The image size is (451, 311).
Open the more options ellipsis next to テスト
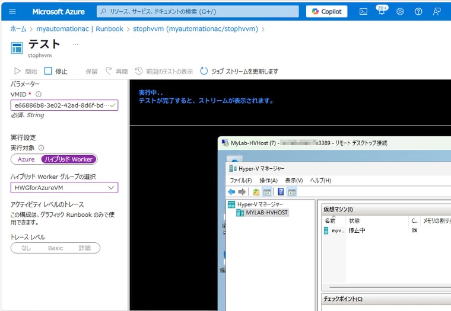(75, 44)
